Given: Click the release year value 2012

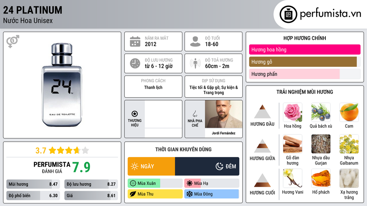Looking at the screenshot, I should click(151, 44).
